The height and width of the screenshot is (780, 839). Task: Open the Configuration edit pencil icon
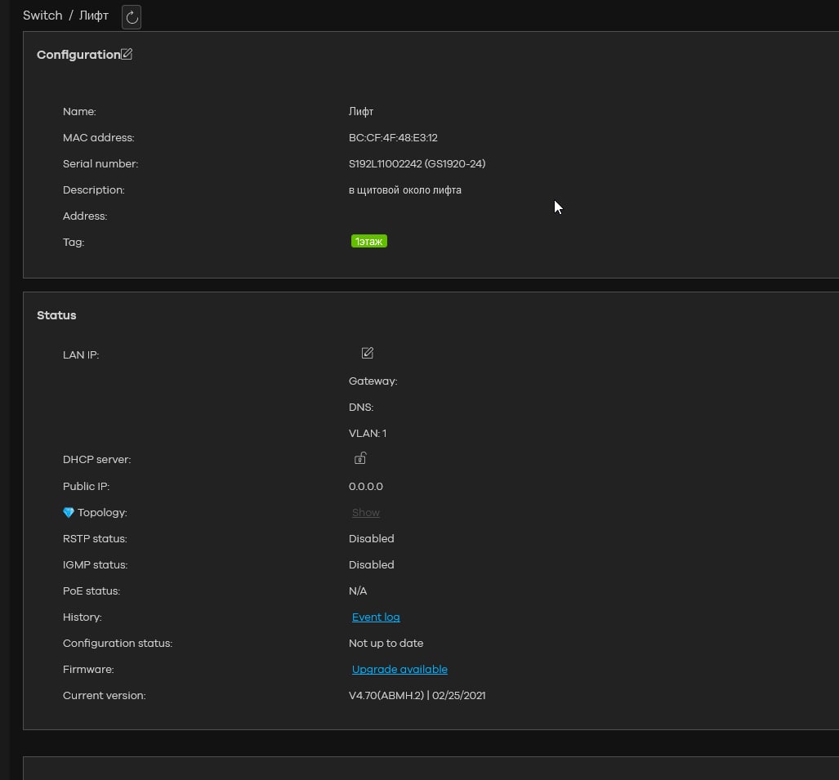[x=127, y=55]
